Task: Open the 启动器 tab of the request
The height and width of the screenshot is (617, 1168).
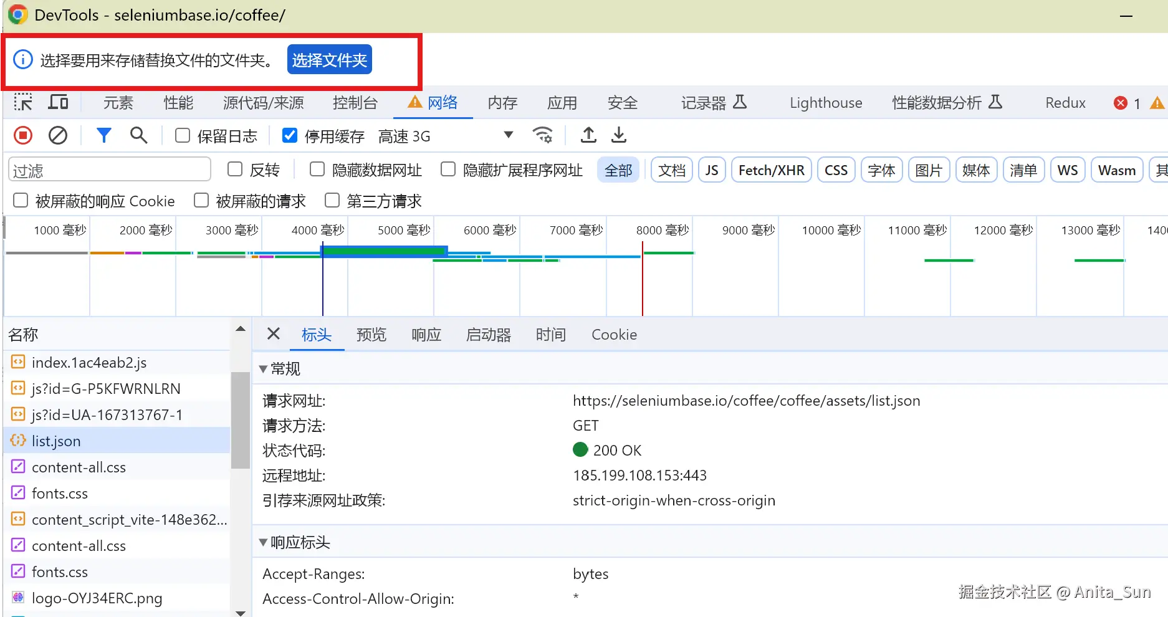Action: [x=489, y=335]
